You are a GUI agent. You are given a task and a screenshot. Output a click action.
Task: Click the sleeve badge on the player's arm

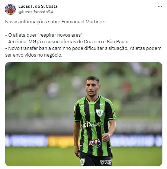point(114,113)
